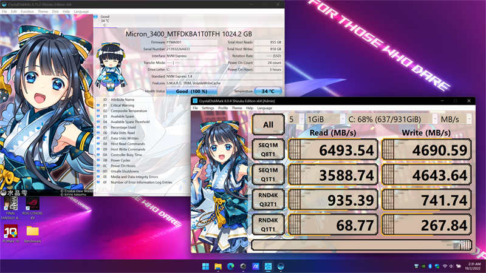Click the Firmware field P7MA001
486x273 pixels.
[191, 42]
